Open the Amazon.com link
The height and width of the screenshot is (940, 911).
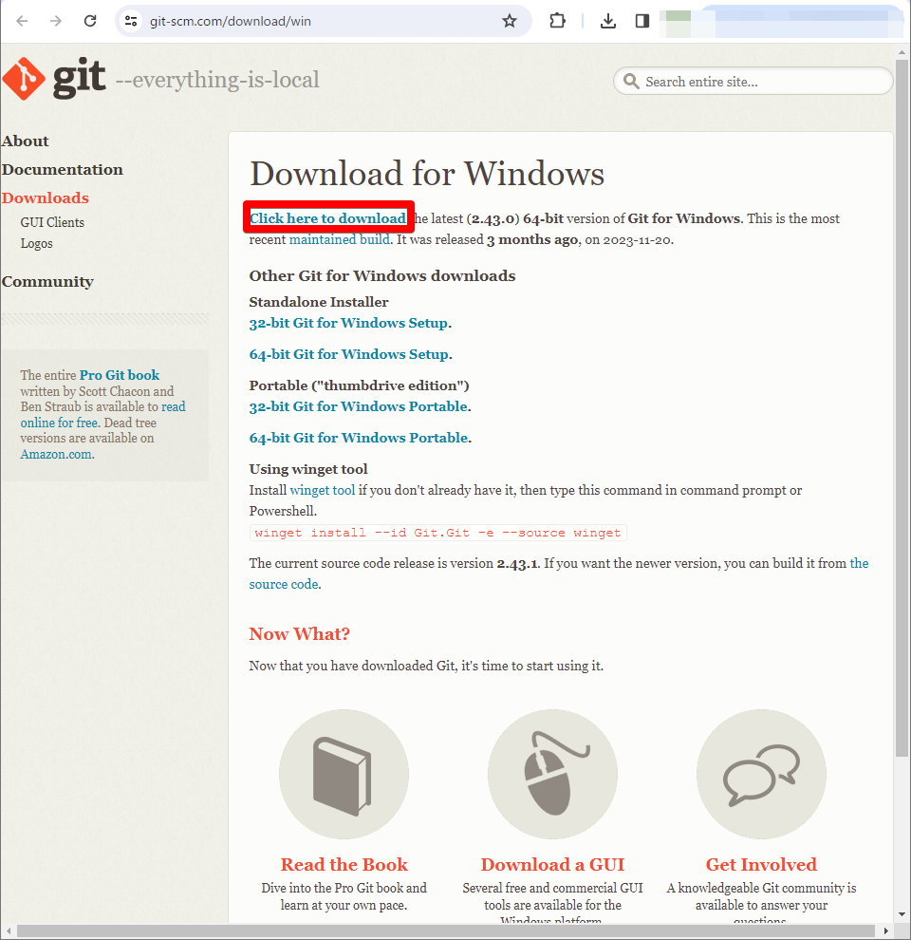point(56,455)
